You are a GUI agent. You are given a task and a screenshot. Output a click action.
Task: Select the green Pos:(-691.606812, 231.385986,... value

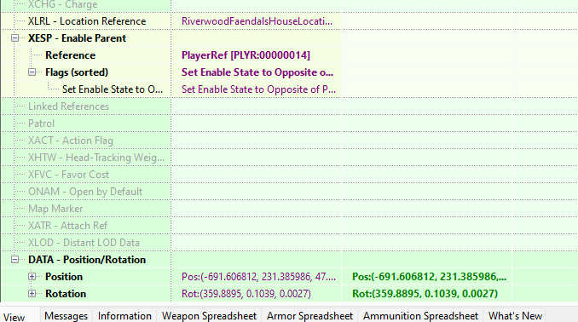tap(429, 277)
